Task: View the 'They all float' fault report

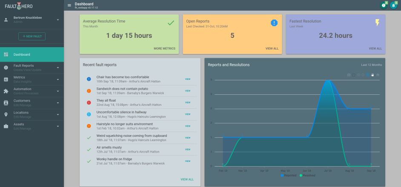Action: [188, 102]
